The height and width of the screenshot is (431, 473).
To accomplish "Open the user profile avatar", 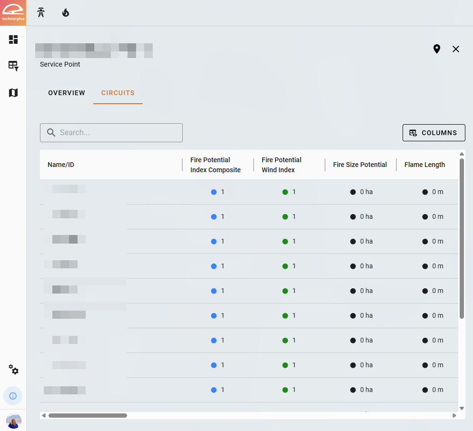I will click(x=13, y=421).
